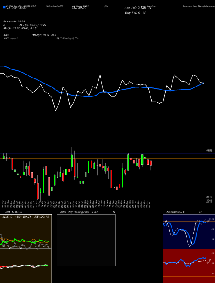
Task: Click the 'MACD: 39.72, 39.42, 0.3 C' readout
Action: (x=20, y=28)
